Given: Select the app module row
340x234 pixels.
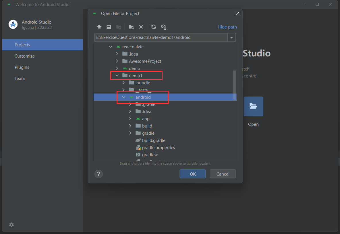Looking at the screenshot, I should (x=165, y=119).
